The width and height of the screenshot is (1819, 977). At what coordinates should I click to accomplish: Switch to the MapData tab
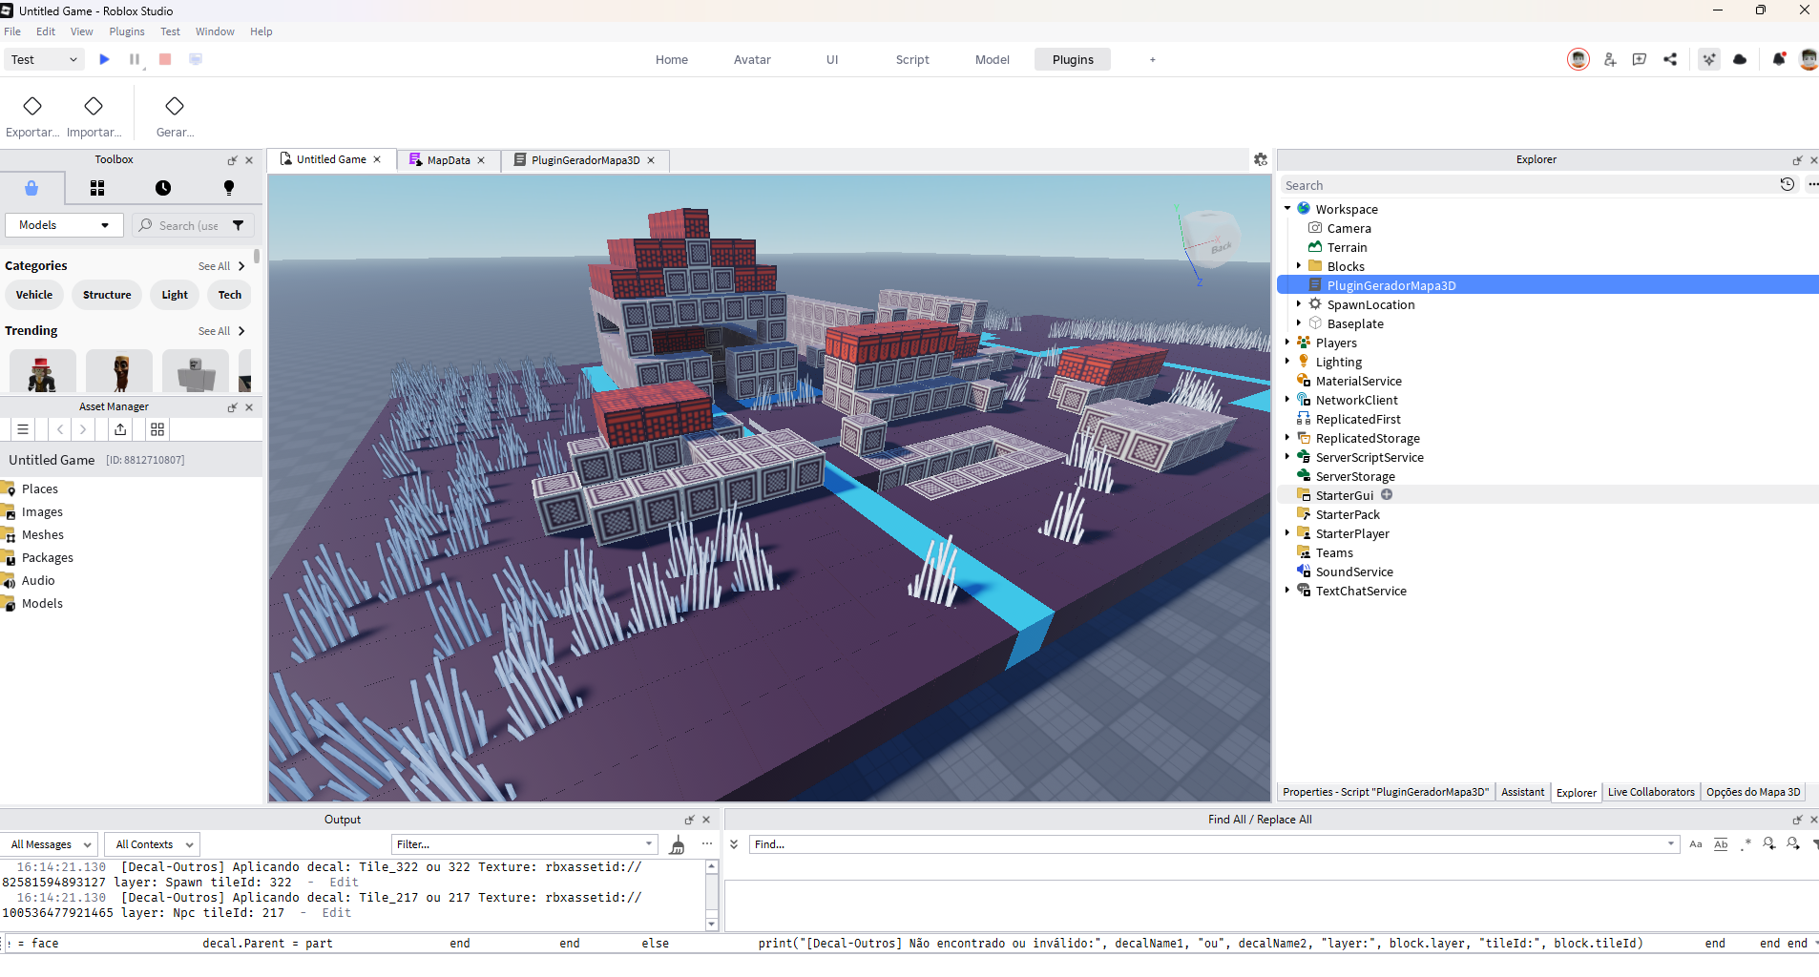(447, 159)
